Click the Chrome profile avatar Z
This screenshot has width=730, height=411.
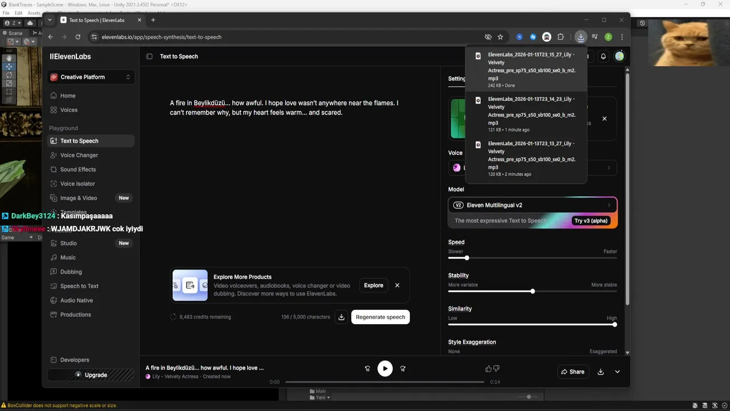(609, 37)
